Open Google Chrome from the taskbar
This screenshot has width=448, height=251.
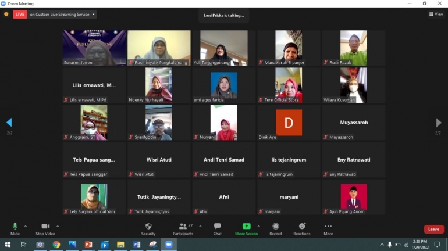click(x=56, y=245)
